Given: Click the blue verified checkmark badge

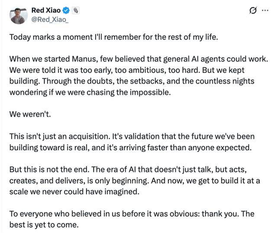Looking at the screenshot, I should click(66, 10).
